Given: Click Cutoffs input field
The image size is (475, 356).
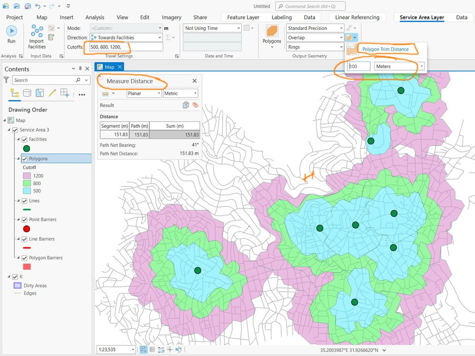Looking at the screenshot, I should [x=126, y=47].
